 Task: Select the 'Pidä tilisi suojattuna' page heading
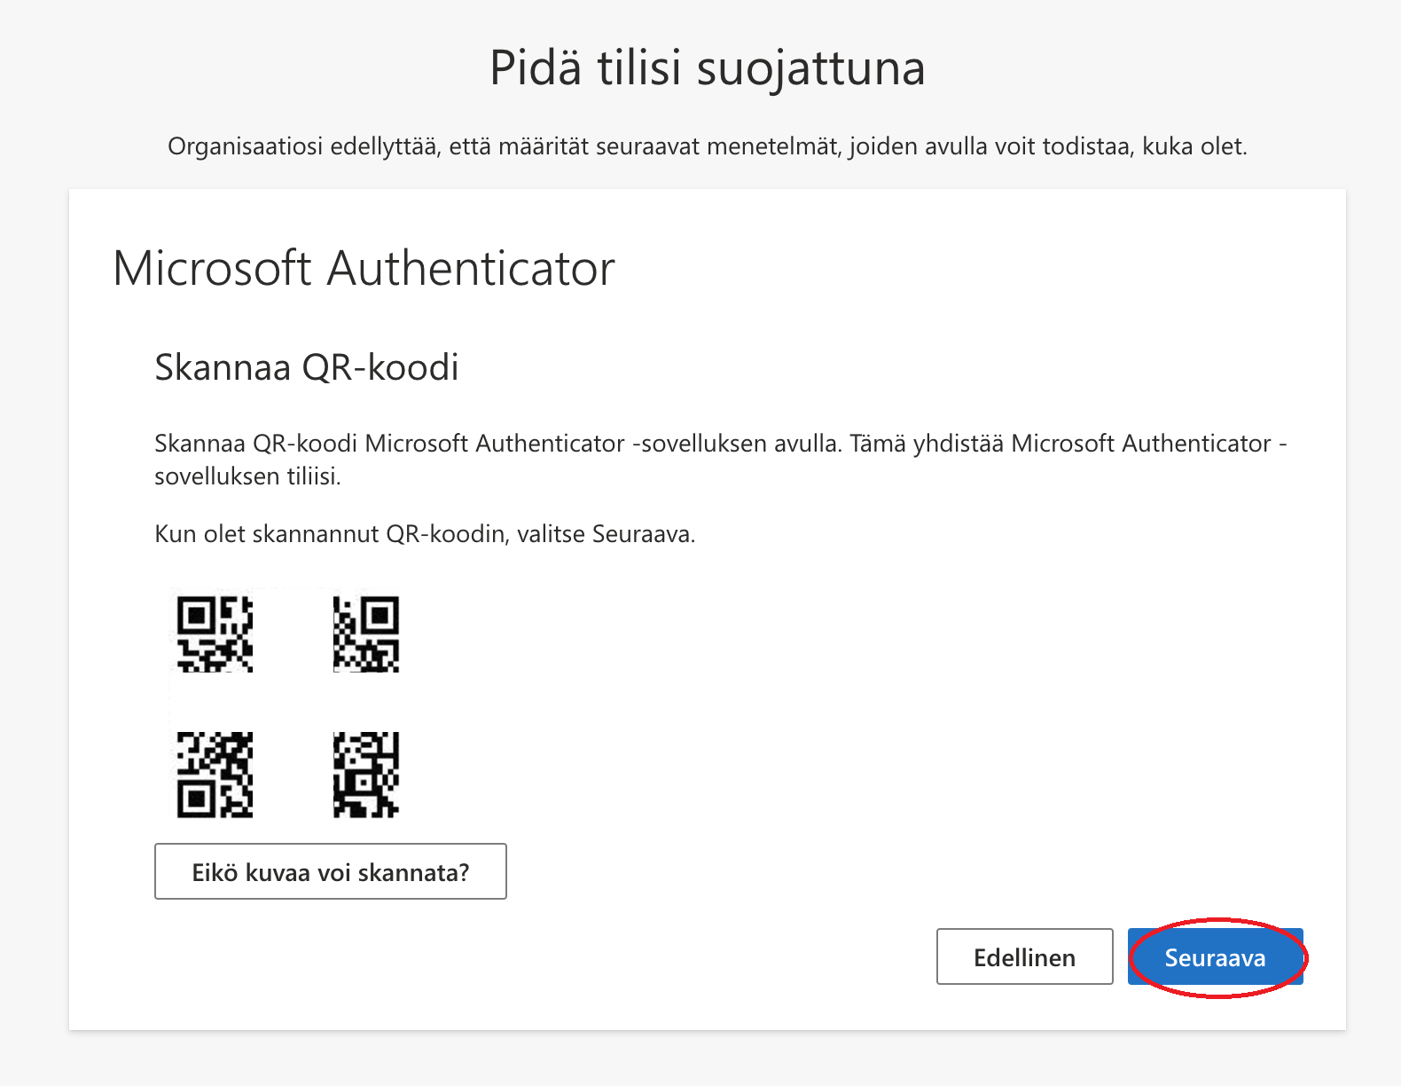707,68
